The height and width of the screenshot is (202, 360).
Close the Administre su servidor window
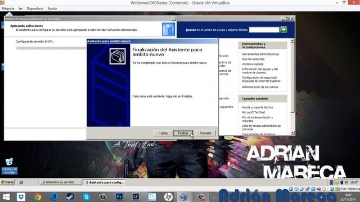click(292, 19)
